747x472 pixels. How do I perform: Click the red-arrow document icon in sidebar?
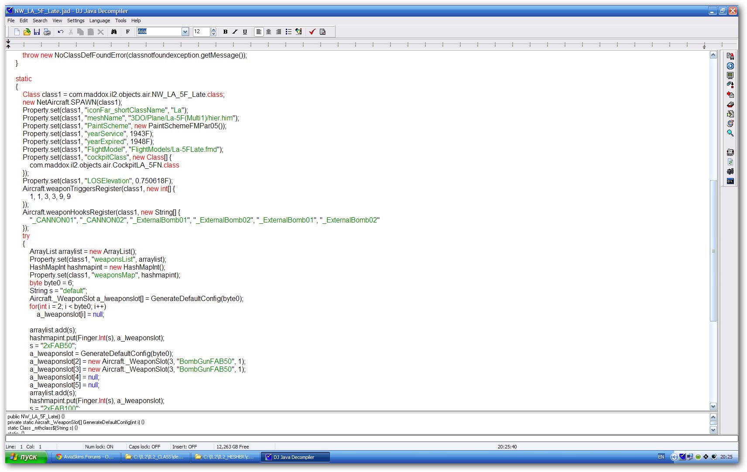(x=730, y=95)
